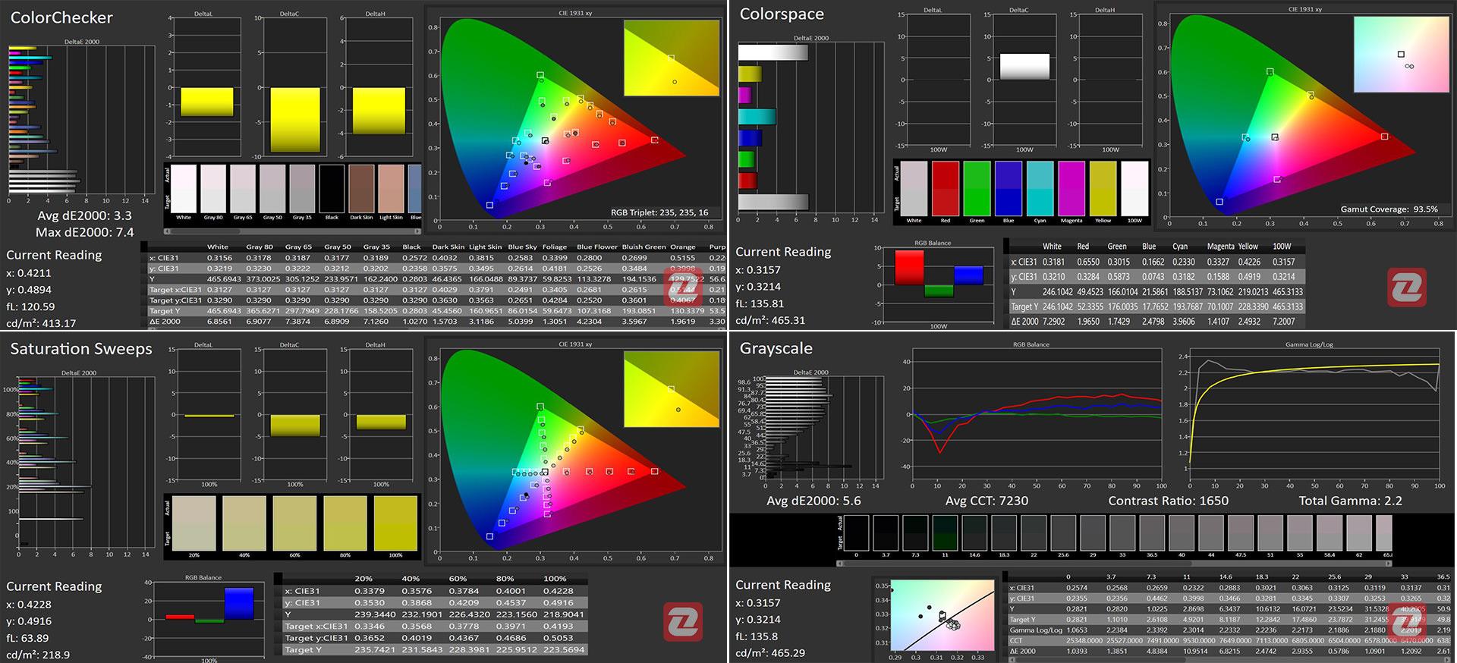Select the Yellow swatch in Colorspace panel
This screenshot has width=1457, height=663.
tap(1103, 188)
